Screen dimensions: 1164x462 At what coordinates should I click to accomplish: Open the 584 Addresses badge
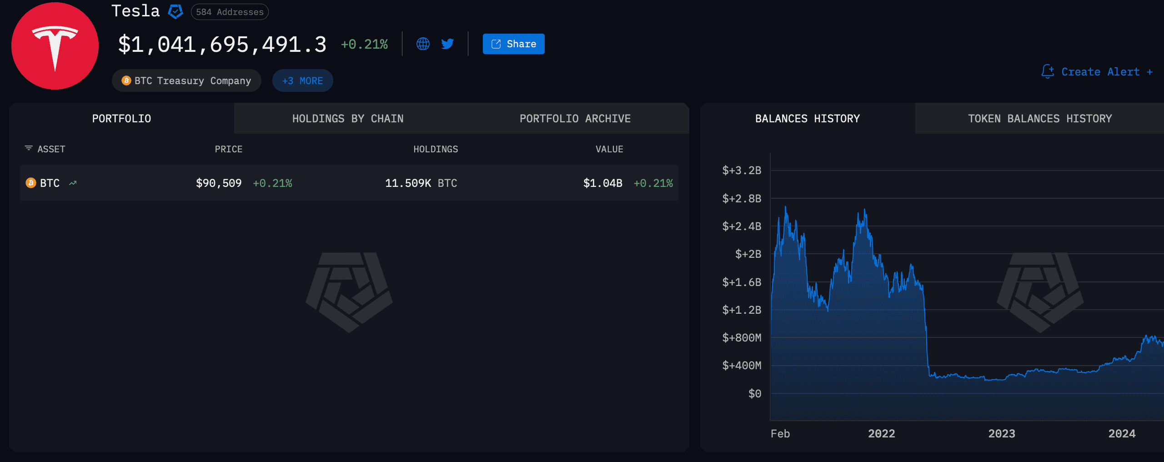230,12
